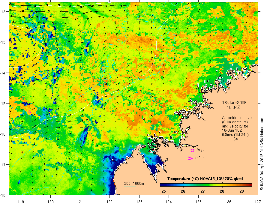The image size is (264, 204).
Task: Click the colorbar tick label '28'
Action: pyautogui.click(x=222, y=191)
